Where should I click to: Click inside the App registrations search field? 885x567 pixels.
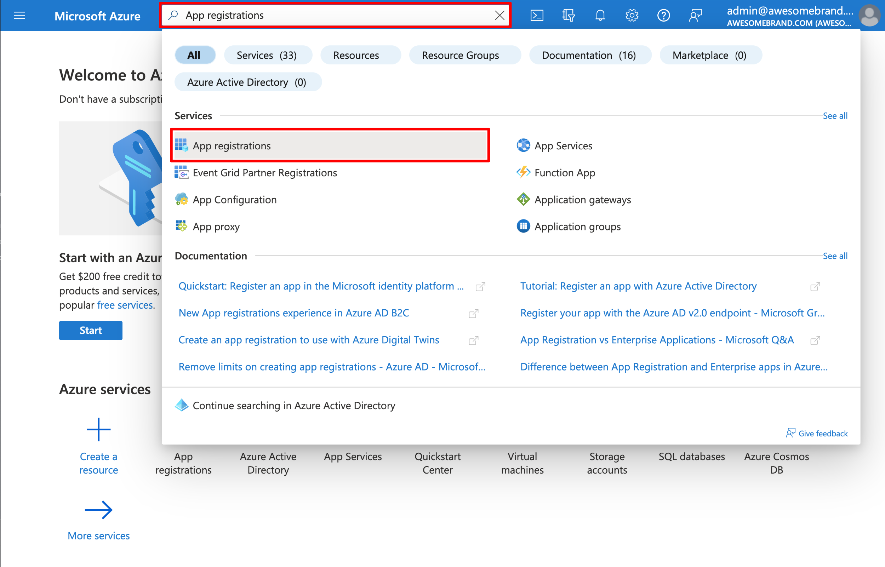335,15
